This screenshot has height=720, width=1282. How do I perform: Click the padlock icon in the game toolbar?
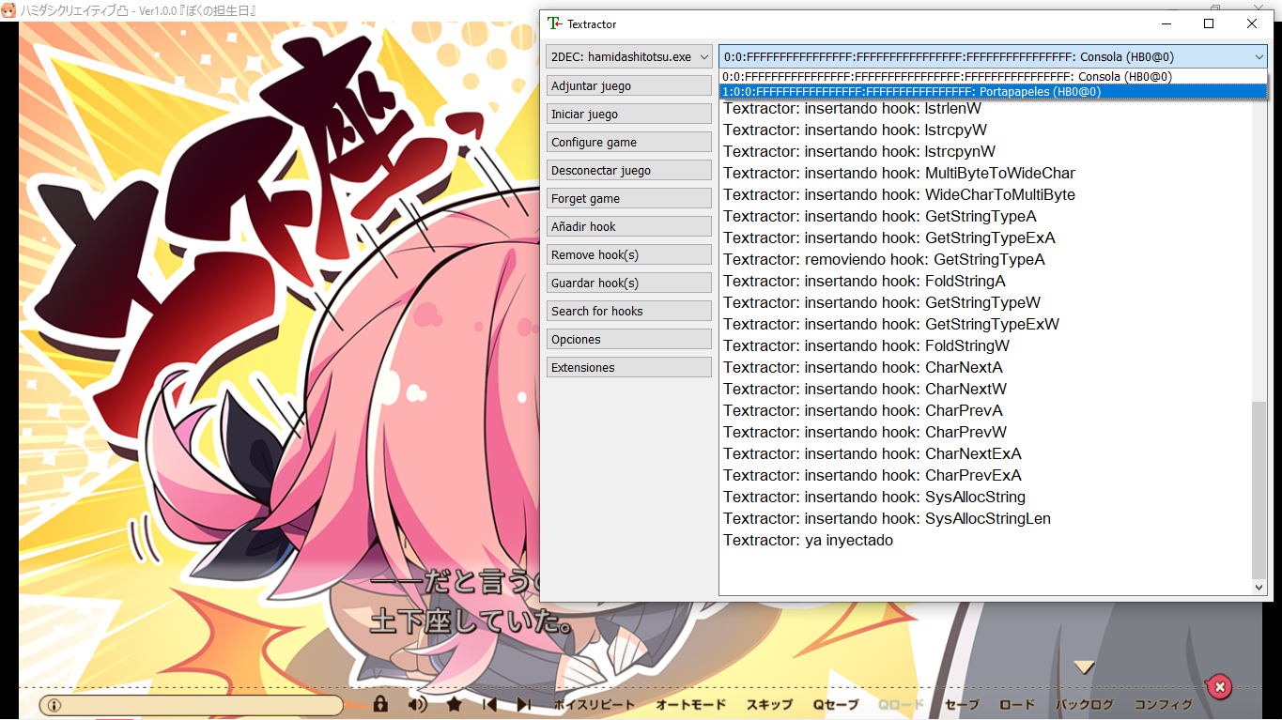(379, 703)
